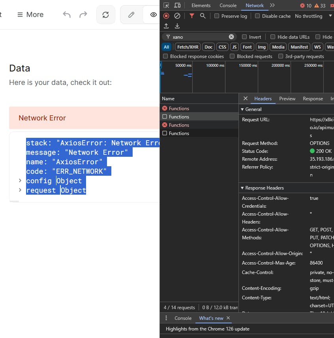
Task: Expand the config Object row
Action: (20, 181)
